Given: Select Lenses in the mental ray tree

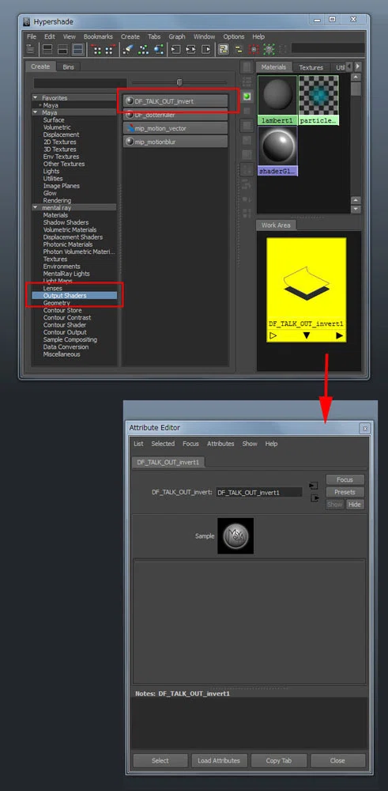Looking at the screenshot, I should (53, 288).
